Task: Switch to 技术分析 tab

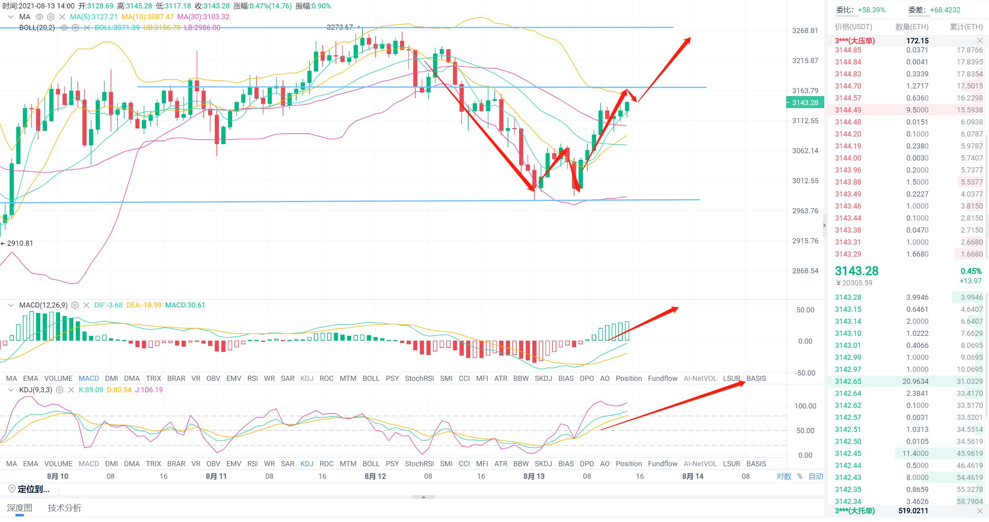Action: pyautogui.click(x=65, y=508)
